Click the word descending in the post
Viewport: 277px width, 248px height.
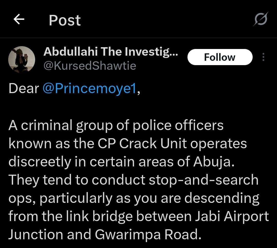pos(222,198)
